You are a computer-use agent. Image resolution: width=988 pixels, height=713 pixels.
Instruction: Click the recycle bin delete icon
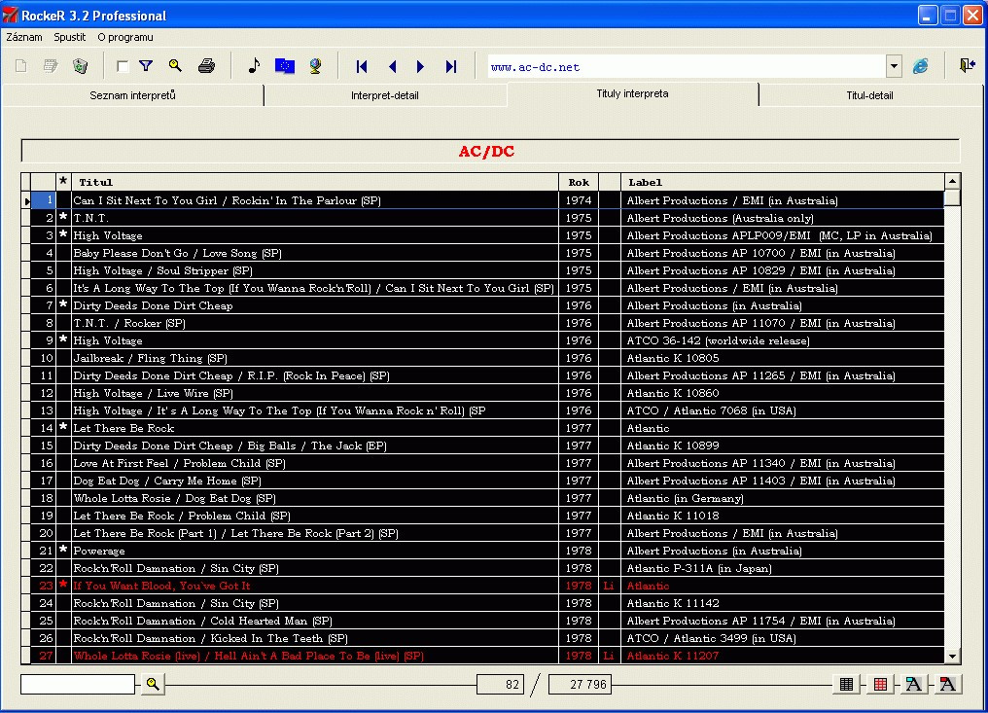(80, 66)
